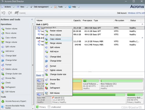The image size is (145, 110).
Task: Open Acronis Bootable Media Builder icon
Action: tap(3, 107)
